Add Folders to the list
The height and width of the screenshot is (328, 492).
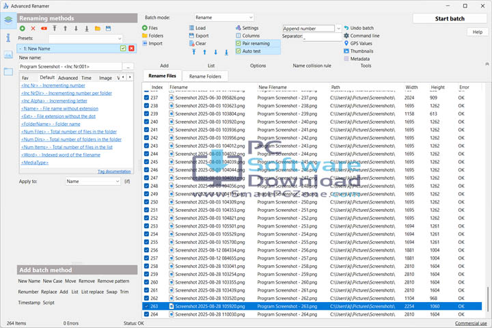(153, 36)
